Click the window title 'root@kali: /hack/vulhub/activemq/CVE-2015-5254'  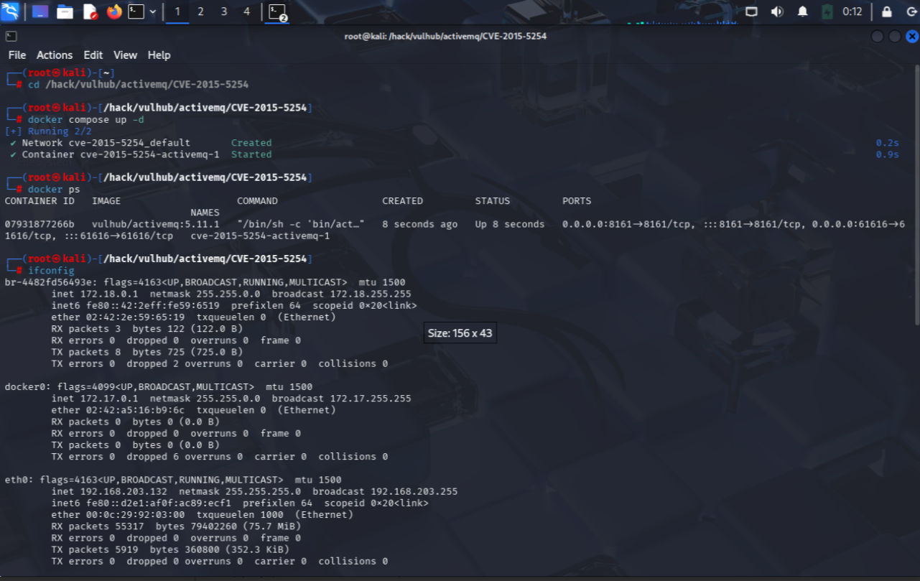point(445,36)
